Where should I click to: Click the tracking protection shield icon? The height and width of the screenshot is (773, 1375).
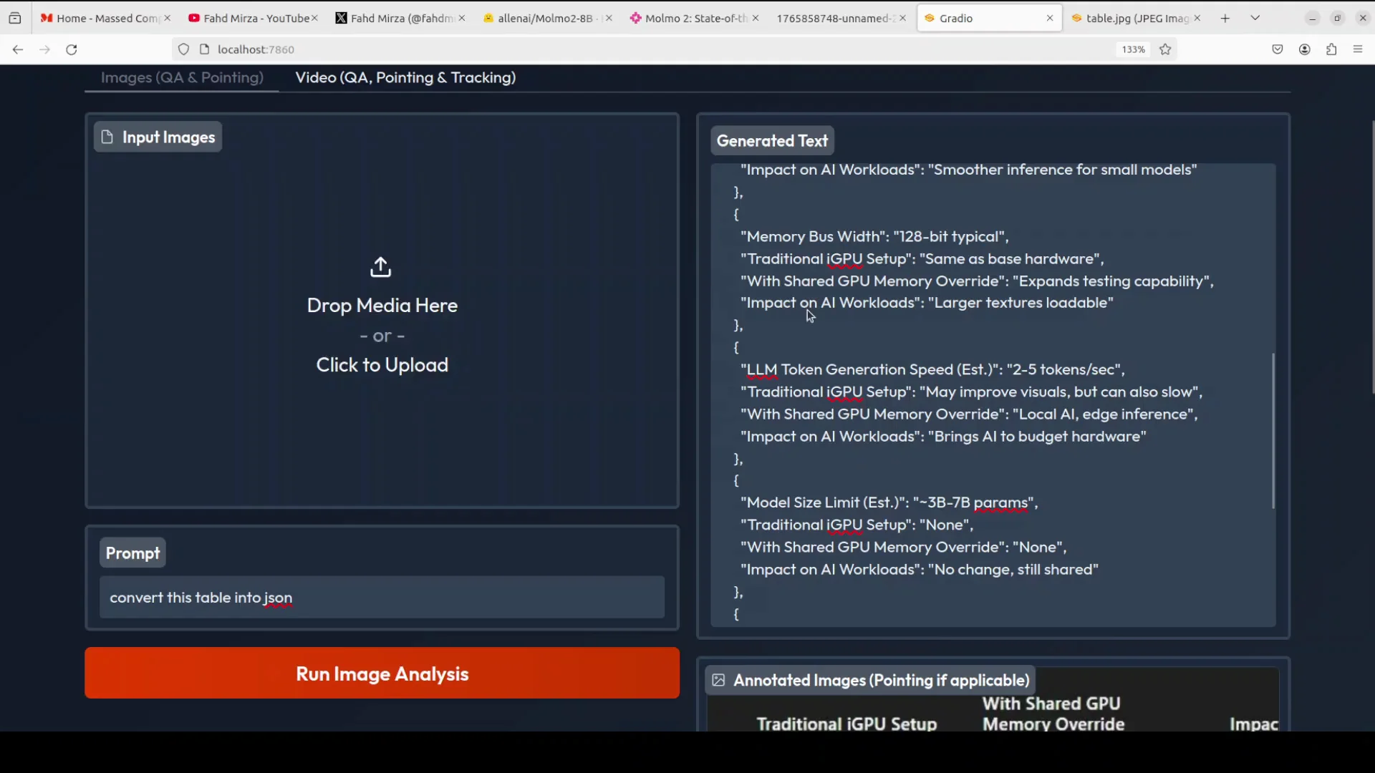click(184, 49)
